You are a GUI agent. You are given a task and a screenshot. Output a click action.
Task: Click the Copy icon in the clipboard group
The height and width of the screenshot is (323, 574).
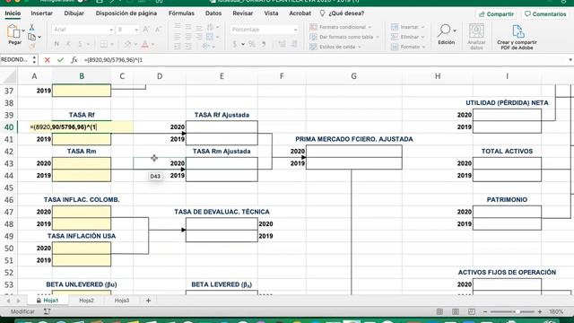[32, 37]
